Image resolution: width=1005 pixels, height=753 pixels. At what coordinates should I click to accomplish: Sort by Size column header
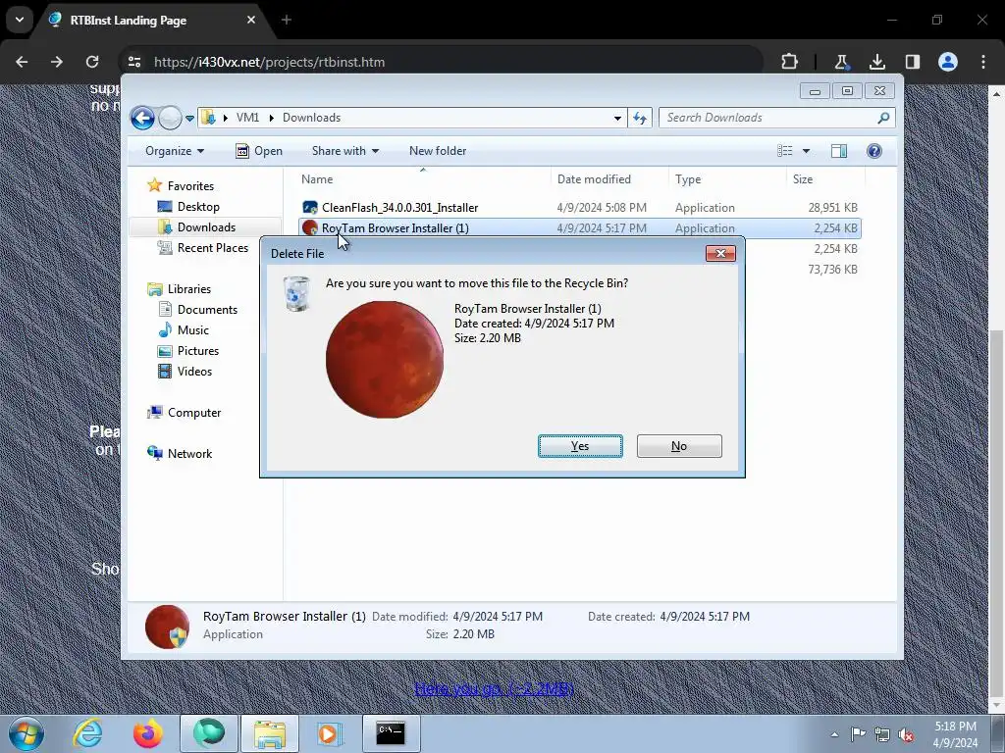pos(824,179)
